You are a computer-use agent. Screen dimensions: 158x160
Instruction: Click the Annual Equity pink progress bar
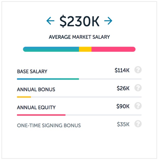click(41, 115)
